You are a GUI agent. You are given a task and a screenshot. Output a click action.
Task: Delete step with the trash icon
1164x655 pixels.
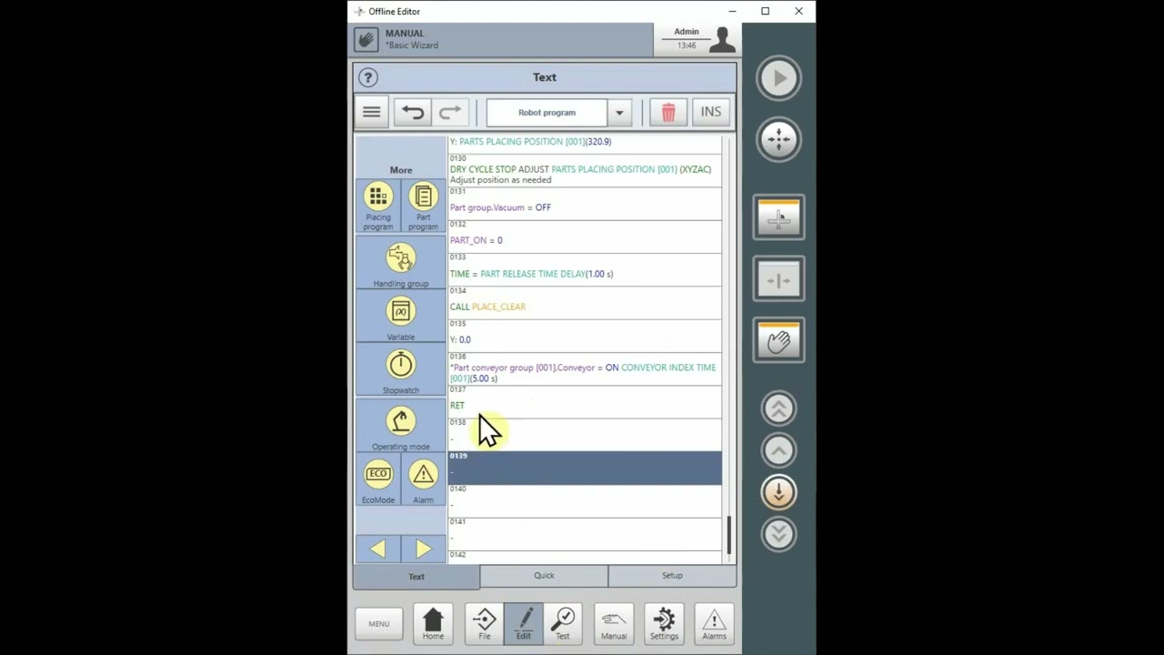668,112
